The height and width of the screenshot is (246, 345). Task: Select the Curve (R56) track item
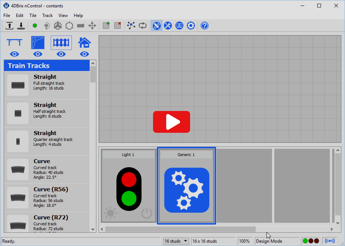point(47,198)
